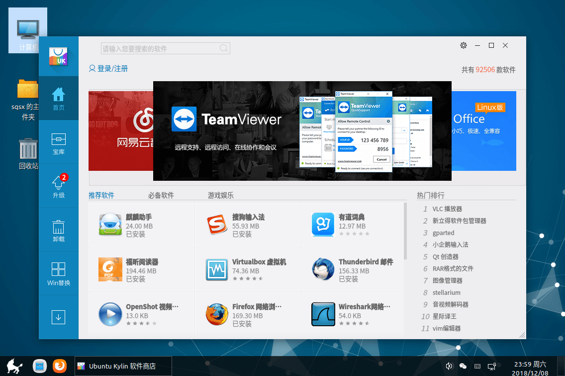Viewport: 565px width, 376px height.
Task: Click the volume tray icon
Action: click(x=449, y=366)
